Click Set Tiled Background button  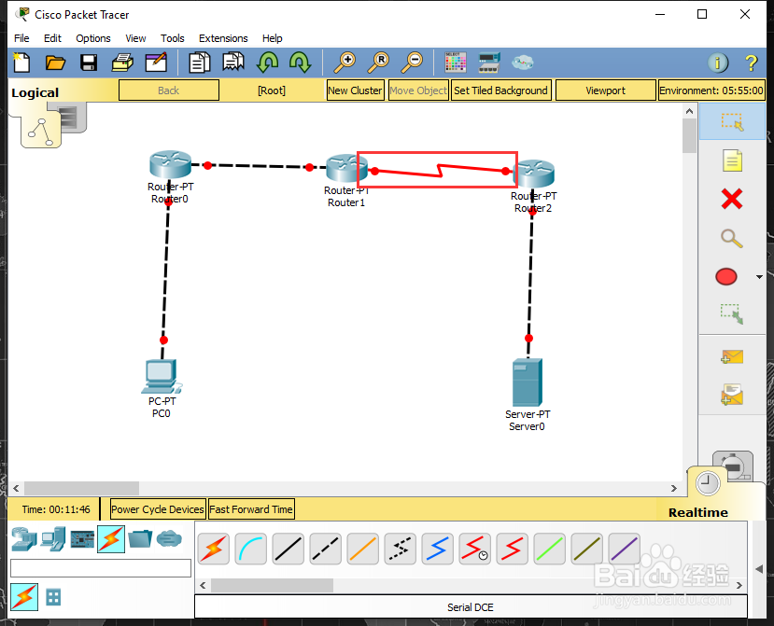pyautogui.click(x=500, y=90)
